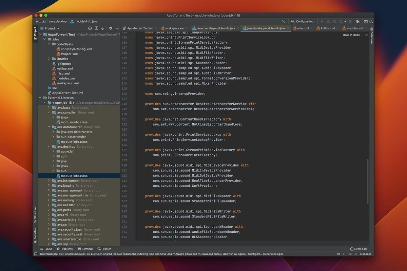407x271 pixels.
Task: Hide the Project panel with minus icon
Action: pos(117,28)
